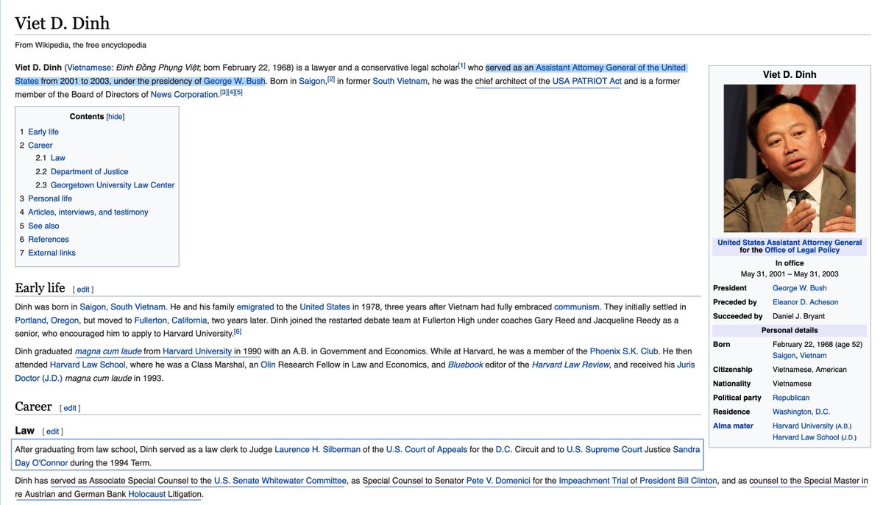The width and height of the screenshot is (883, 505).
Task: Open Republican political party link
Action: pos(791,398)
